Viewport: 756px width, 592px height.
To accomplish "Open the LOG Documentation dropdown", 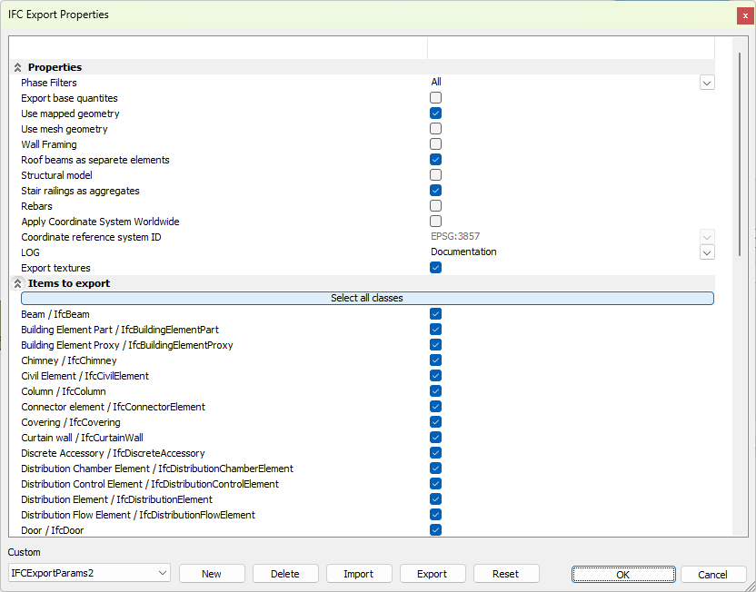I will tap(707, 252).
